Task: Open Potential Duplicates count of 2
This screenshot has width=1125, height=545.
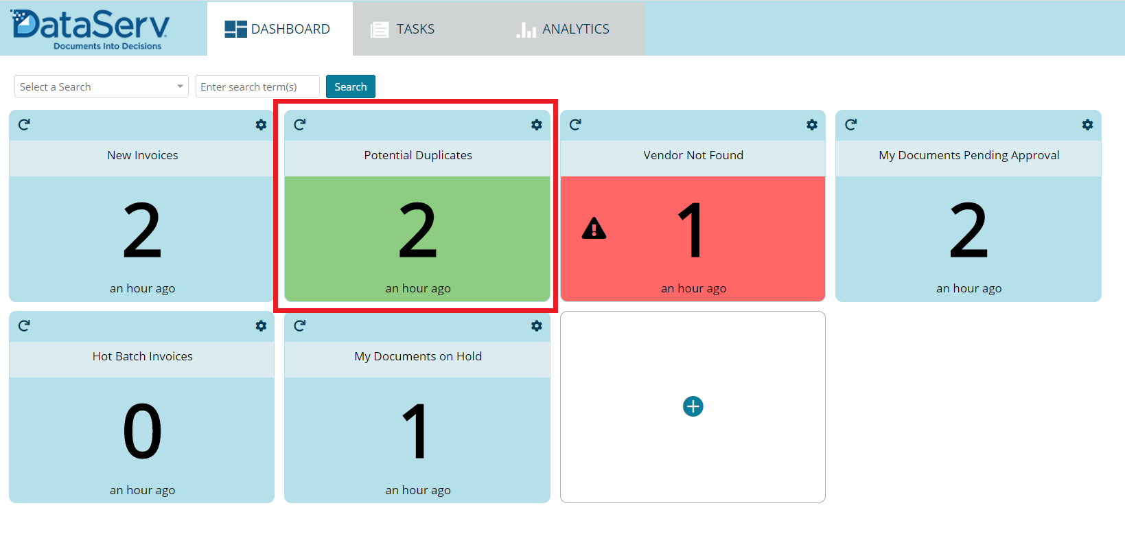Action: coord(417,230)
